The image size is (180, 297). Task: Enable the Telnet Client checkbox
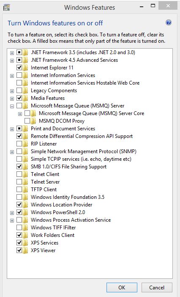(x=19, y=174)
